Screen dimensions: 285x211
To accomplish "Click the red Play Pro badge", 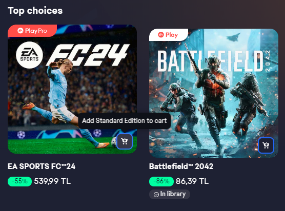I will tap(32, 31).
